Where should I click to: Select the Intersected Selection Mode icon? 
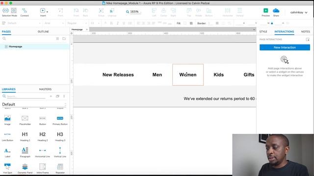[5, 10]
